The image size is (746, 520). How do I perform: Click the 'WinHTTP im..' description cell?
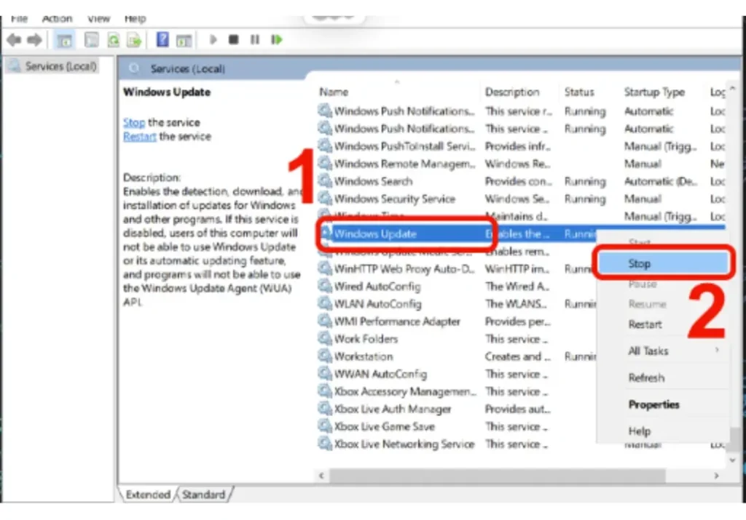coord(517,269)
